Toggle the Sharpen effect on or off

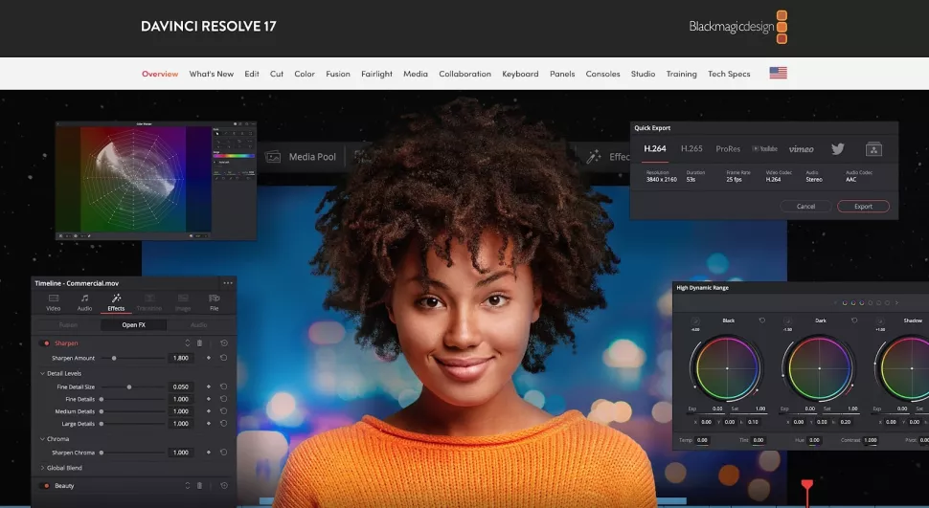(46, 342)
